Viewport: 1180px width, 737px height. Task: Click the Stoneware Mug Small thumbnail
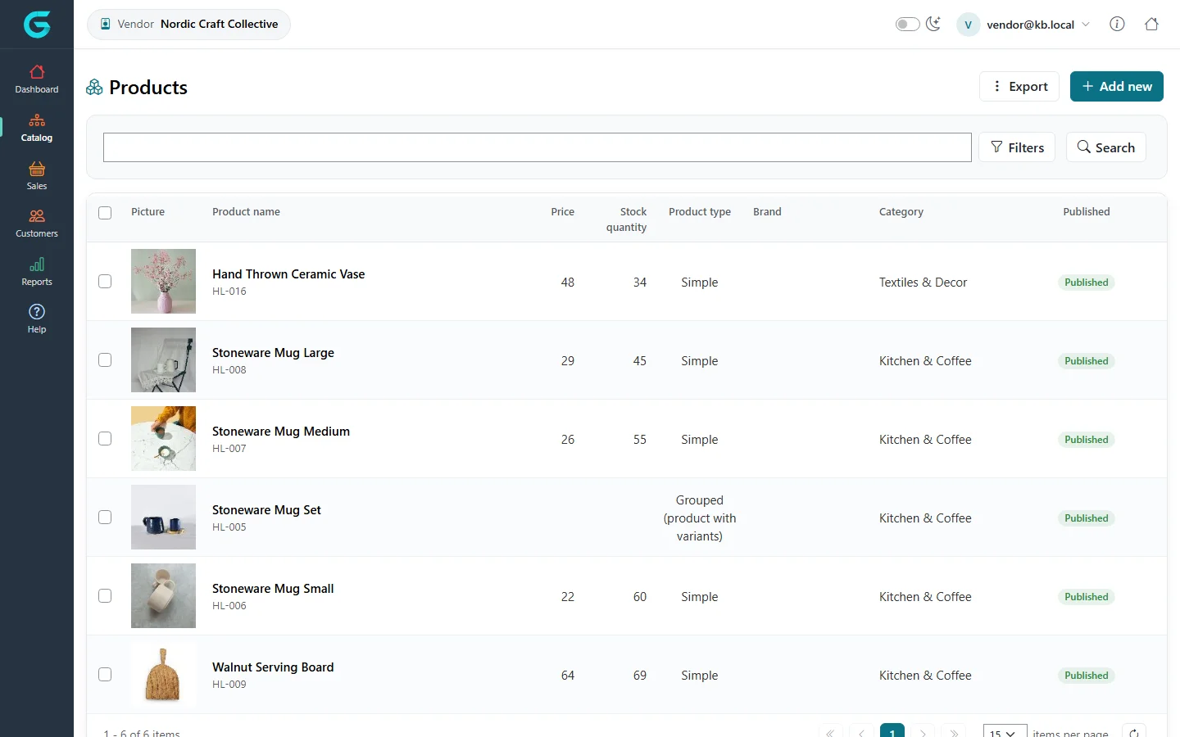(x=163, y=595)
